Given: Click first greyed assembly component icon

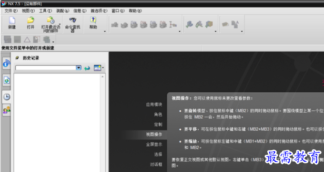Looking at the screenshot, I should point(115,25).
